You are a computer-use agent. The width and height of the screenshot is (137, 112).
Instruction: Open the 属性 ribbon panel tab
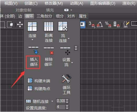pos(83,16)
